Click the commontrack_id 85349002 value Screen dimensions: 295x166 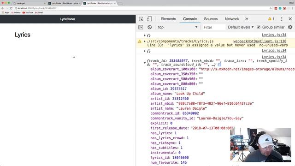(x=190, y=113)
